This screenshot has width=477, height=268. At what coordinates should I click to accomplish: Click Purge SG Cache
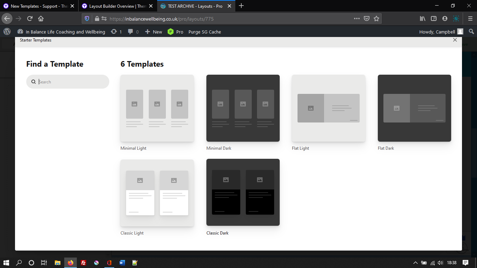point(205,32)
